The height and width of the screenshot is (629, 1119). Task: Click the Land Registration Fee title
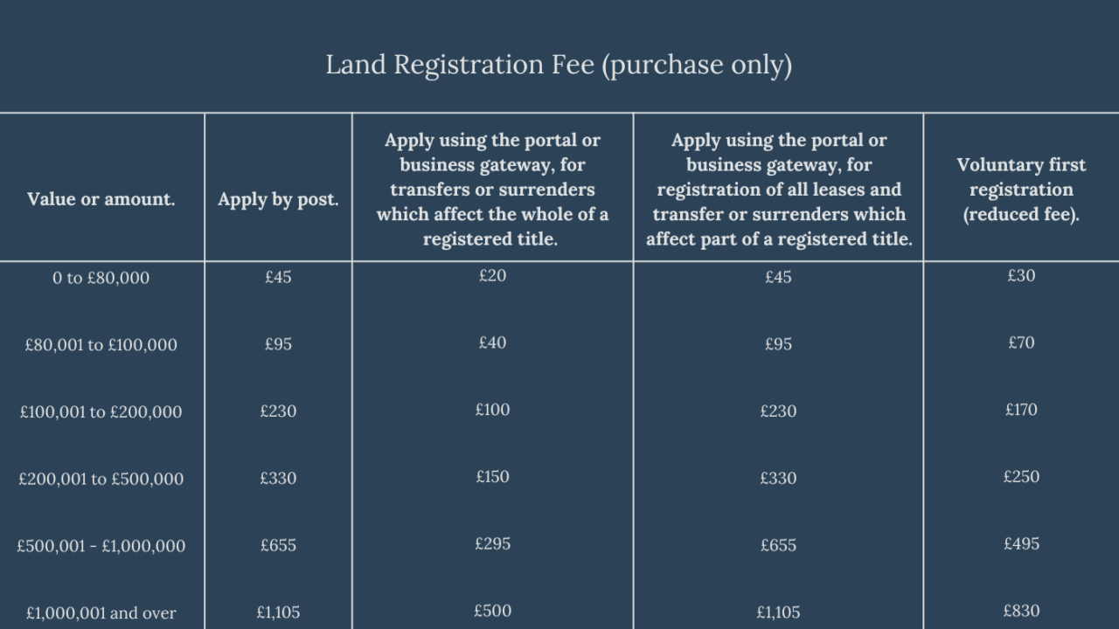pos(559,65)
